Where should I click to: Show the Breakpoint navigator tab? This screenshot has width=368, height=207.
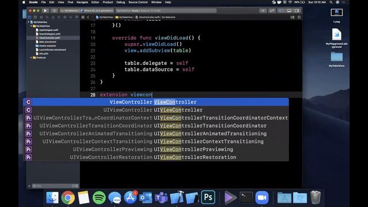coord(71,17)
